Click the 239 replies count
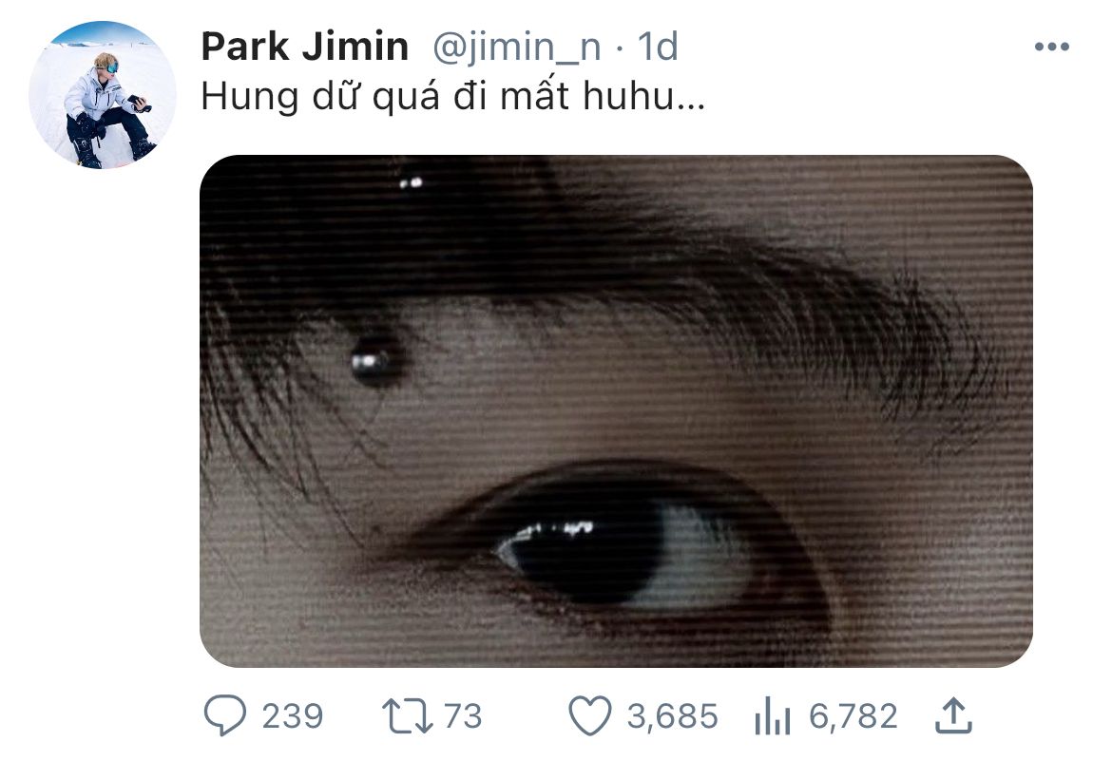1112x761 pixels. tap(292, 716)
